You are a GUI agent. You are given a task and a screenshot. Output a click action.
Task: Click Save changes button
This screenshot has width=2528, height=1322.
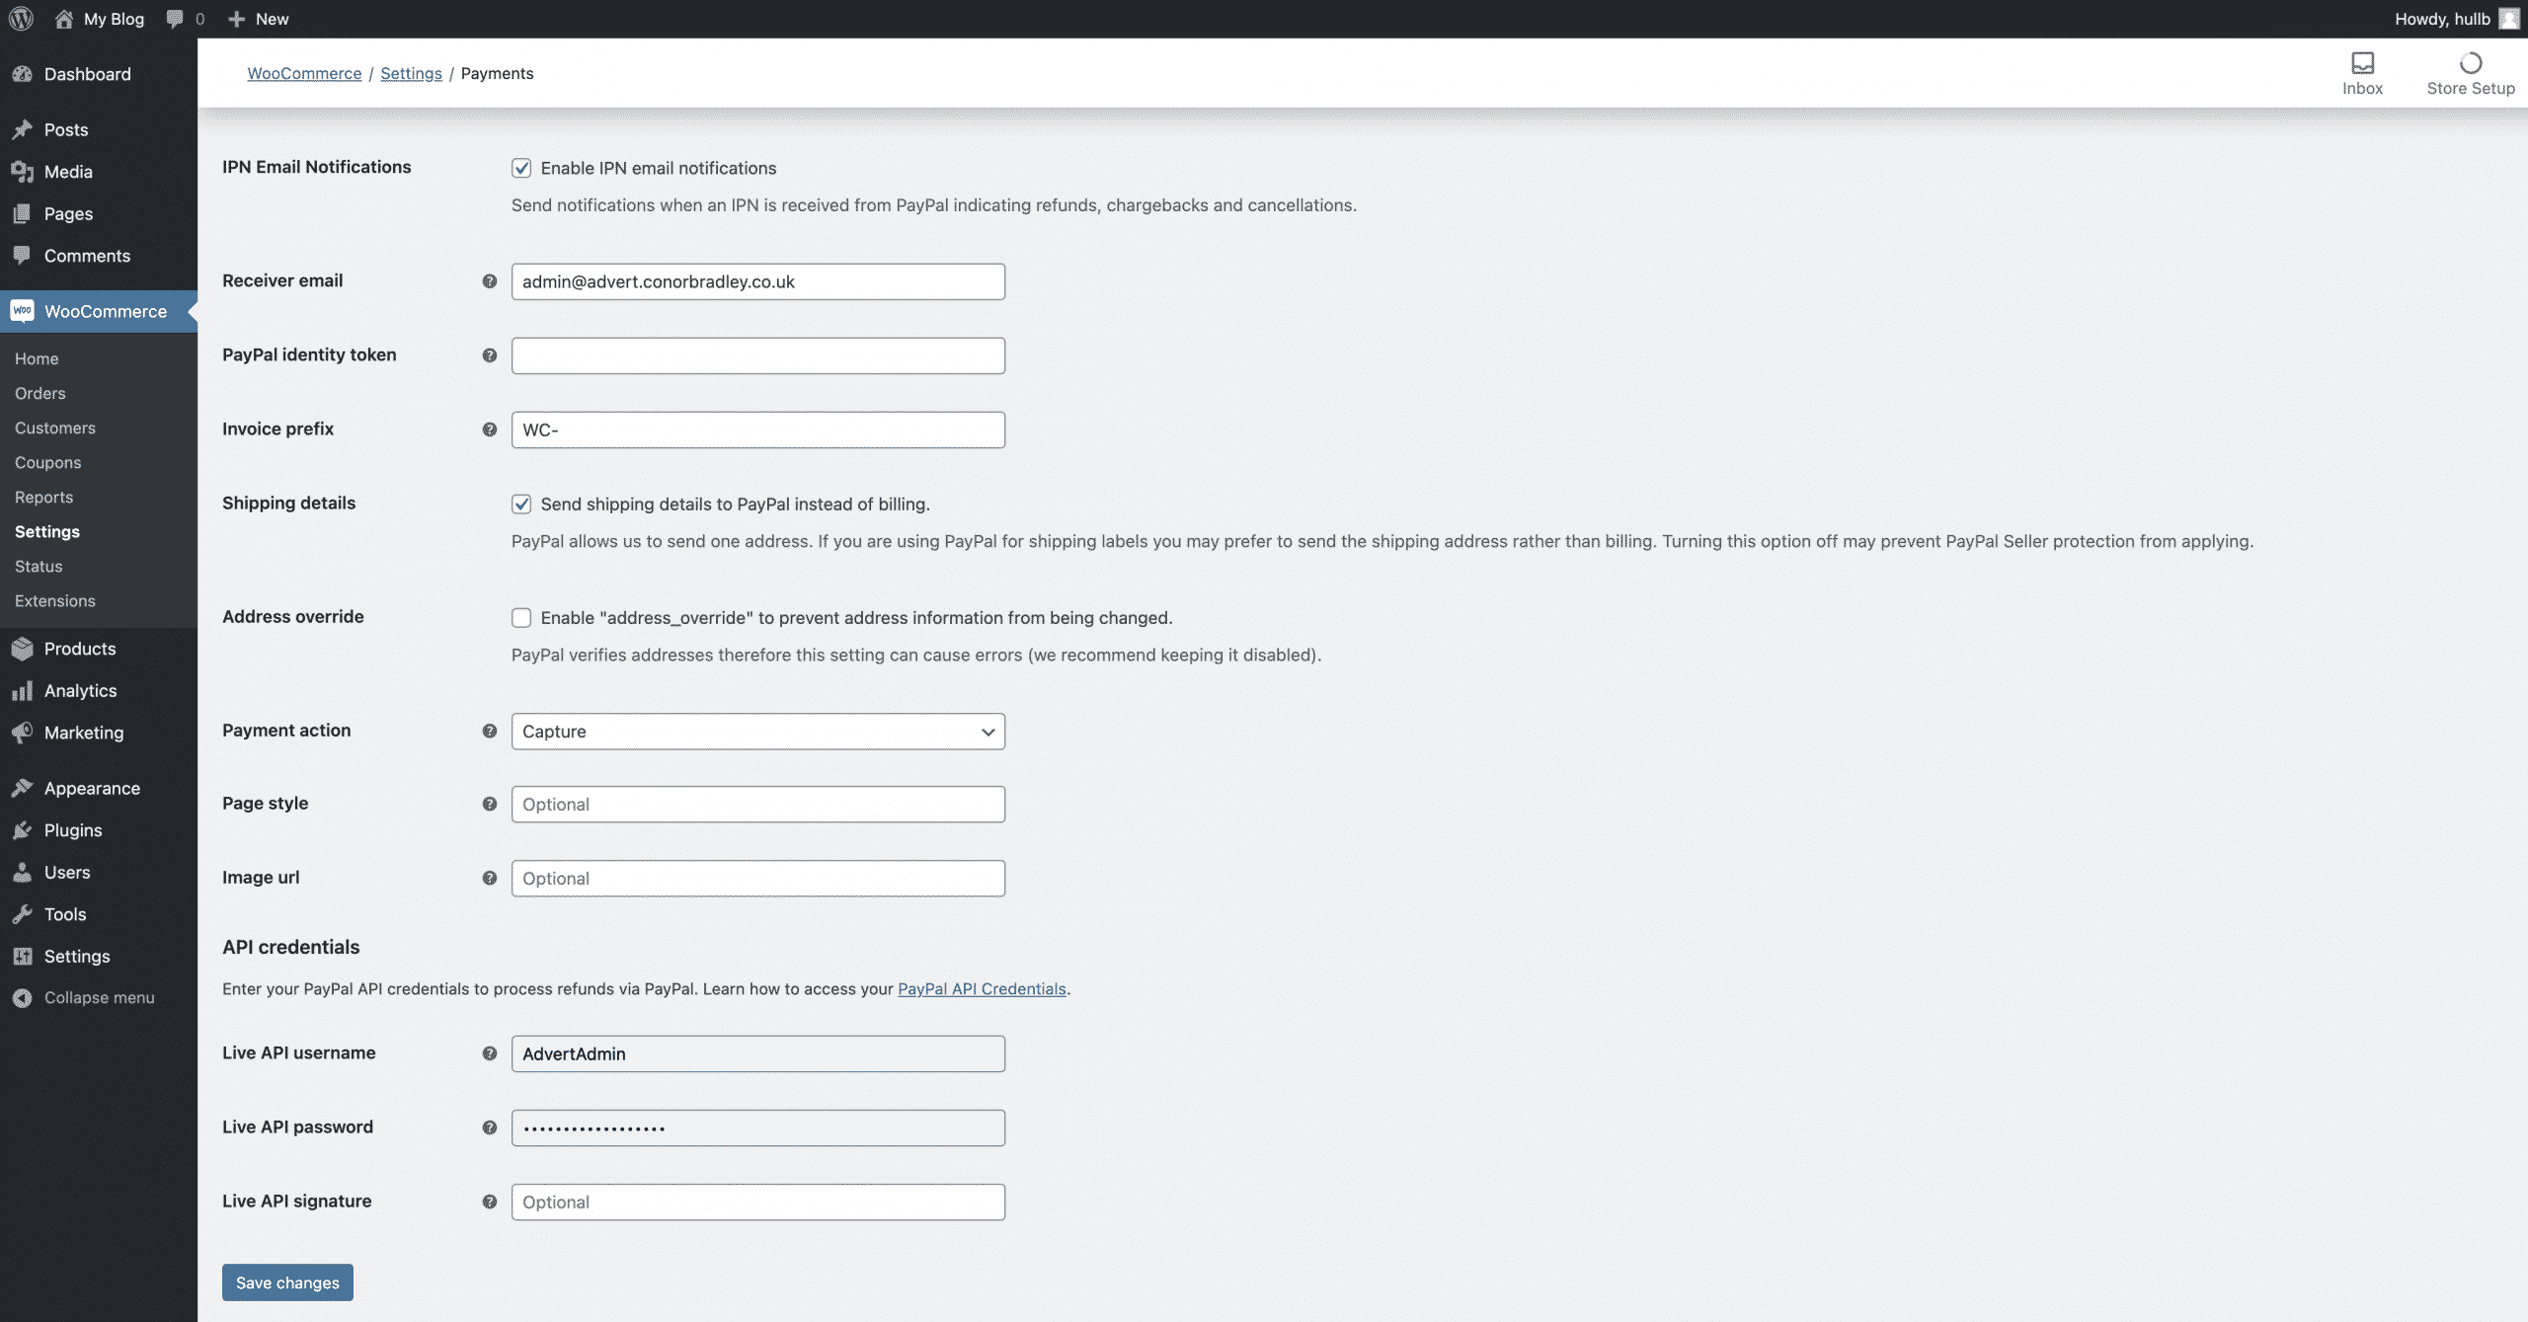coord(287,1283)
